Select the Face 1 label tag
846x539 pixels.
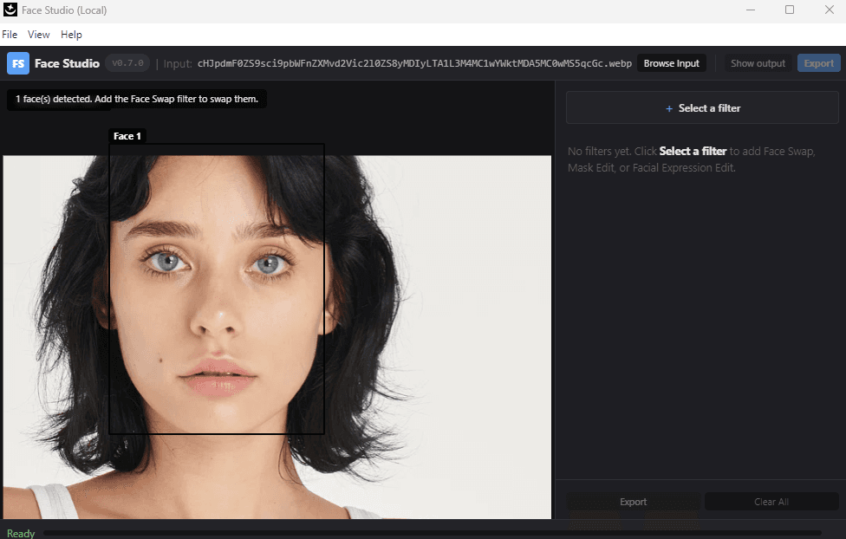[x=127, y=136]
